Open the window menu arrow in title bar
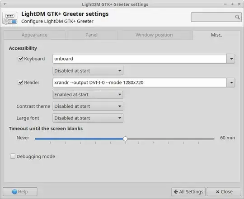The image size is (244, 199). (x=5, y=4)
